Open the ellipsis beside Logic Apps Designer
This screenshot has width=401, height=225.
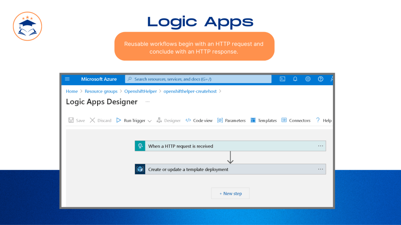click(x=148, y=102)
